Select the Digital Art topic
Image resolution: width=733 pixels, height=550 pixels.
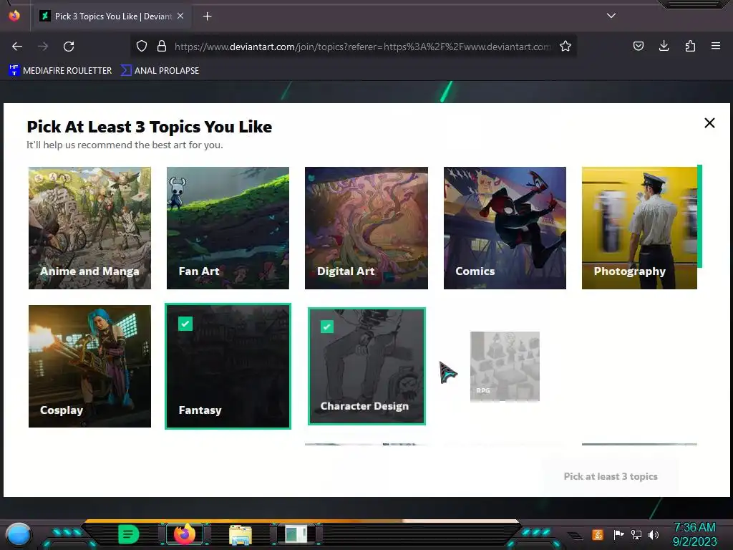tap(366, 228)
